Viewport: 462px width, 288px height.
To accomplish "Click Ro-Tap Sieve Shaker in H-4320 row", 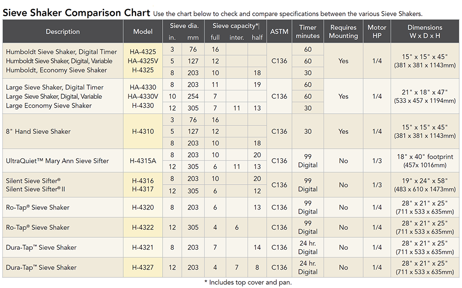I will (x=38, y=208).
